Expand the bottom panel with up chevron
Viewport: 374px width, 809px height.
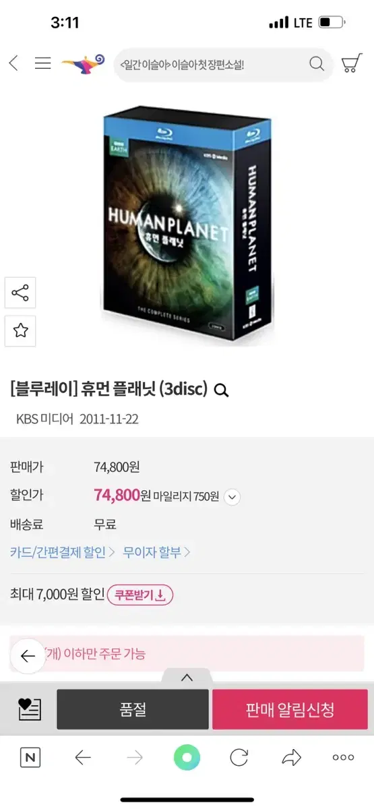pyautogui.click(x=187, y=677)
